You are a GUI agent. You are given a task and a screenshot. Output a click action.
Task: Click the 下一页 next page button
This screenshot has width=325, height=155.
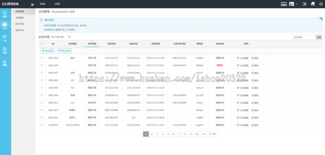212,134
